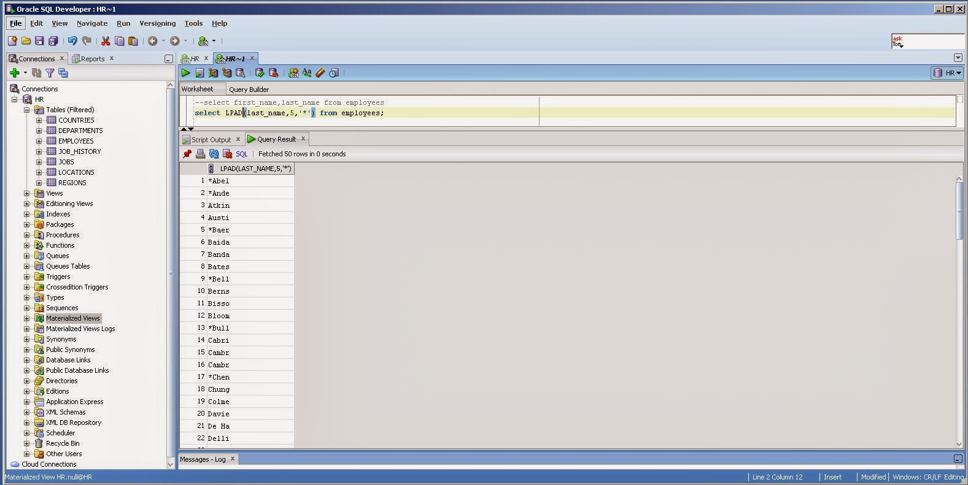This screenshot has height=485, width=968.
Task: Collapse Tables (Filtered) node
Action: pyautogui.click(x=26, y=110)
